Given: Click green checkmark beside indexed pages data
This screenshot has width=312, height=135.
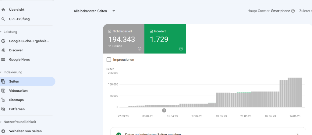Looking at the screenshot, I should click(x=119, y=134).
